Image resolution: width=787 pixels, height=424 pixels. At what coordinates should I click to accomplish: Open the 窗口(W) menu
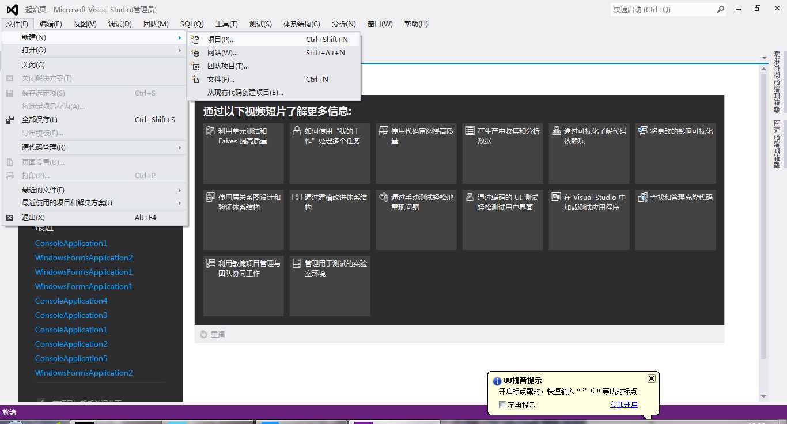(380, 24)
